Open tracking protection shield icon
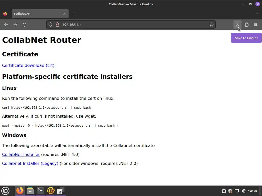 (50, 25)
